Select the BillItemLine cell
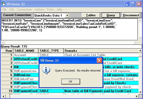The width and height of the screenshot is (143, 99). (26, 75)
